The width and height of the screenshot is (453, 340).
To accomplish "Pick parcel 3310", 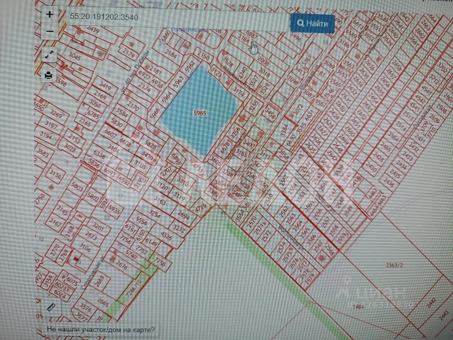I will [183, 182].
